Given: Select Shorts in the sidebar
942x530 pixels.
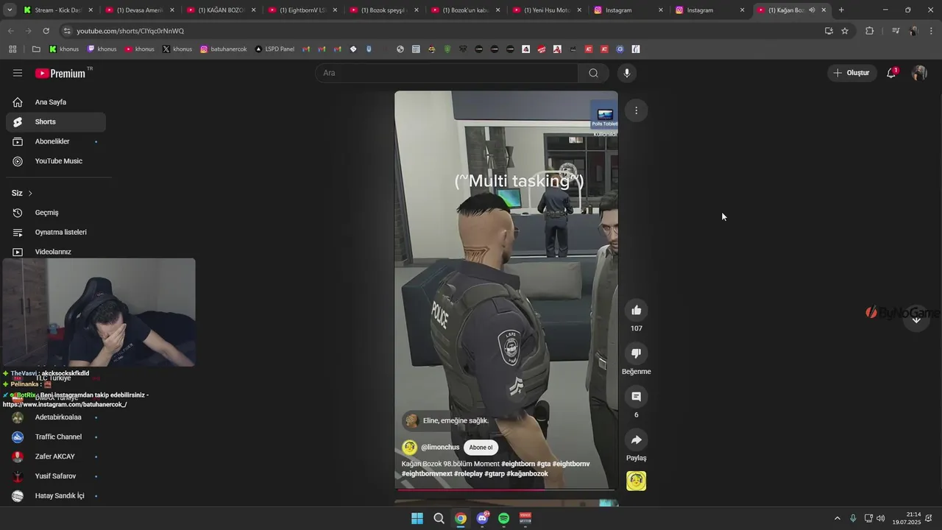Looking at the screenshot, I should (56, 122).
